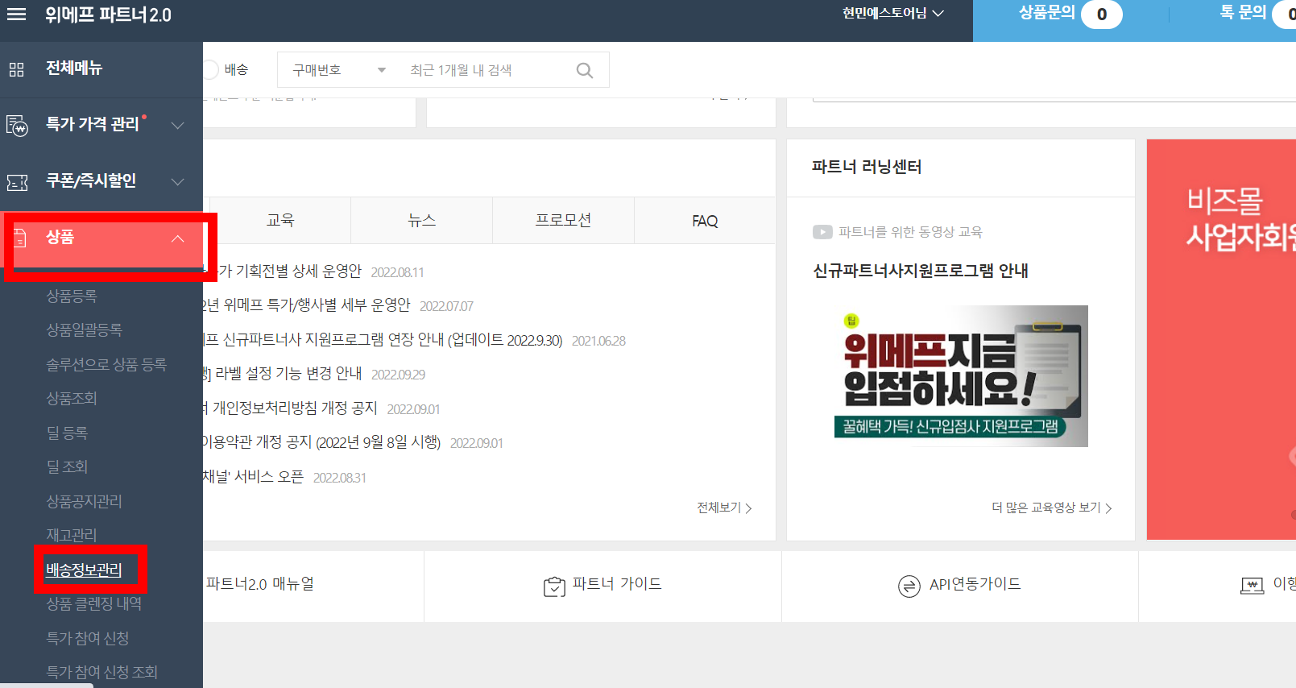Open 상품공지관리 menu item
Viewport: 1296px width, 688px height.
(85, 501)
